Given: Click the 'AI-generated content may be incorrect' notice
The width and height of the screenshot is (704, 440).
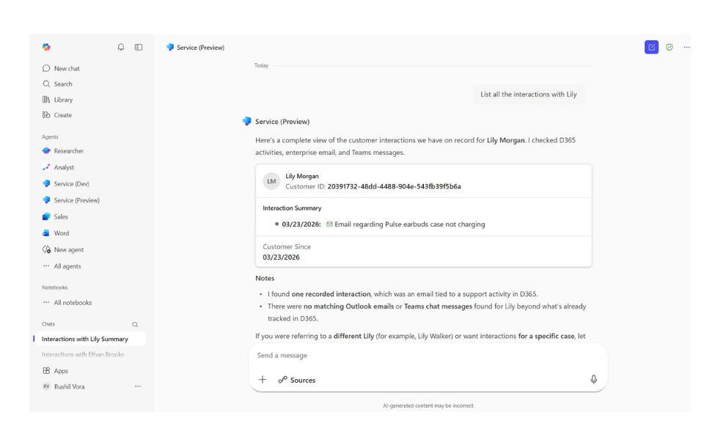Looking at the screenshot, I should (428, 406).
